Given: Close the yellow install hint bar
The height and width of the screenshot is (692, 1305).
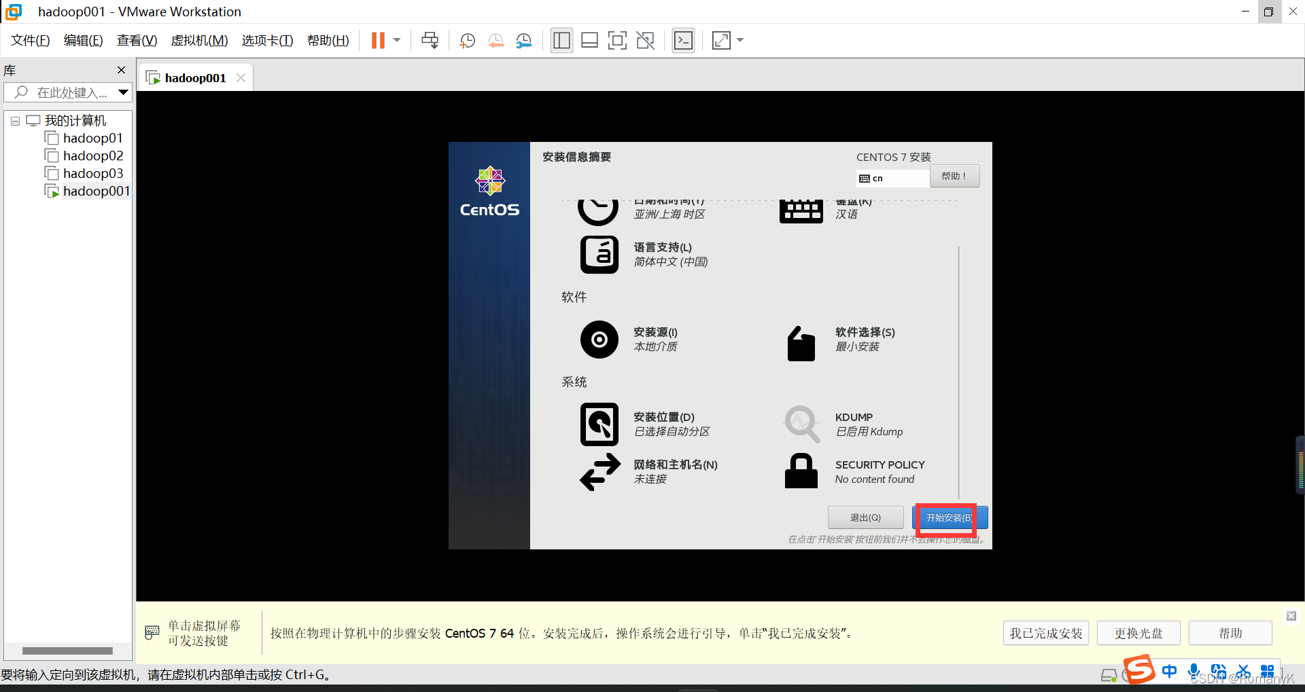Looking at the screenshot, I should click(1291, 616).
